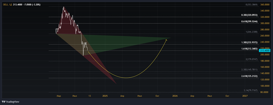Click the current price tag 213.4000 on axis
The image size is (273, 105).
265,51
